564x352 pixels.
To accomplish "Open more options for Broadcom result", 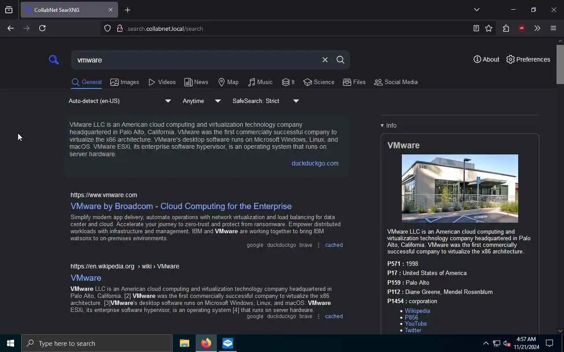I will [x=319, y=245].
